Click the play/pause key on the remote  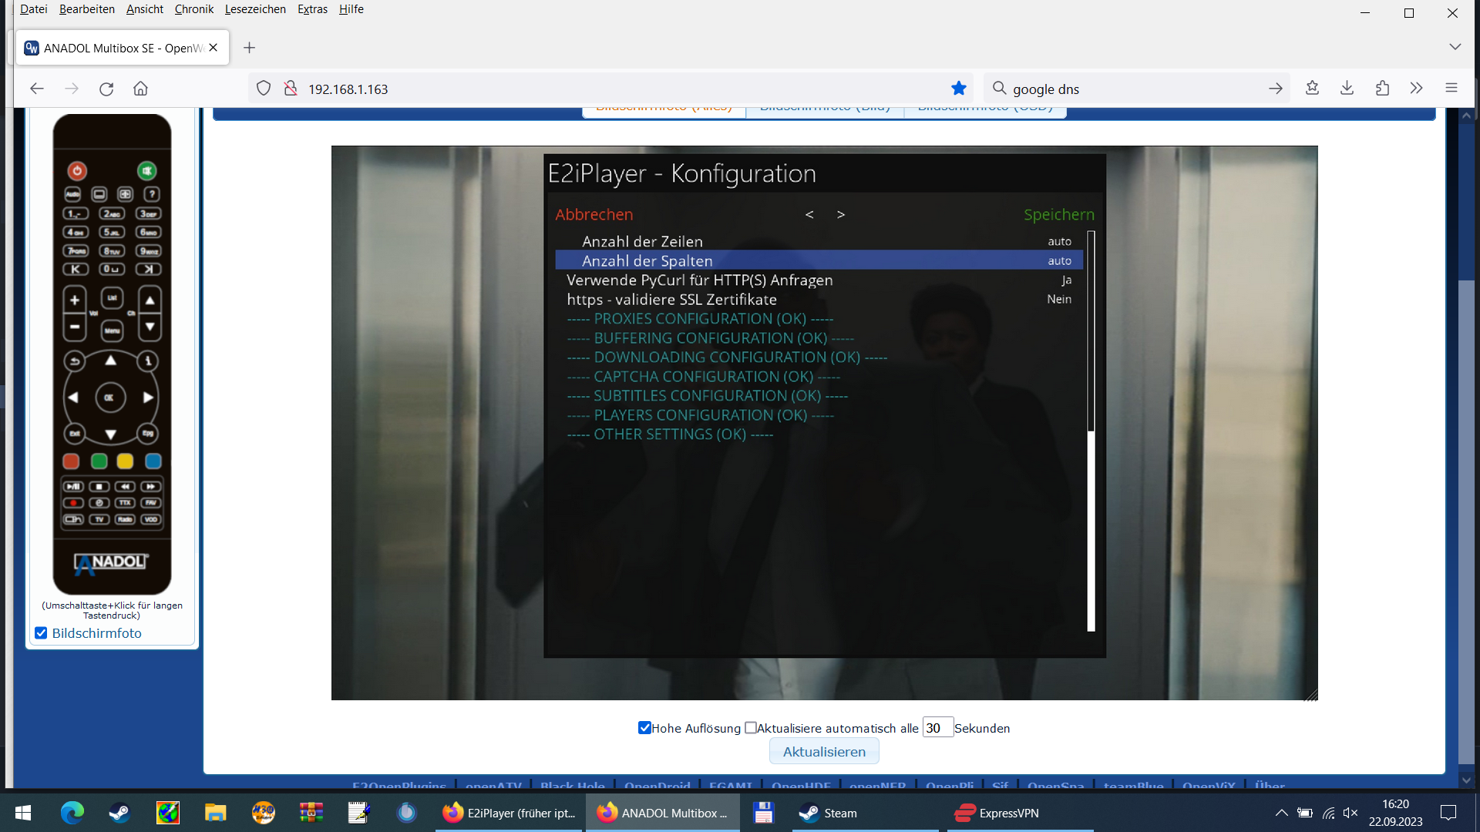pyautogui.click(x=73, y=487)
